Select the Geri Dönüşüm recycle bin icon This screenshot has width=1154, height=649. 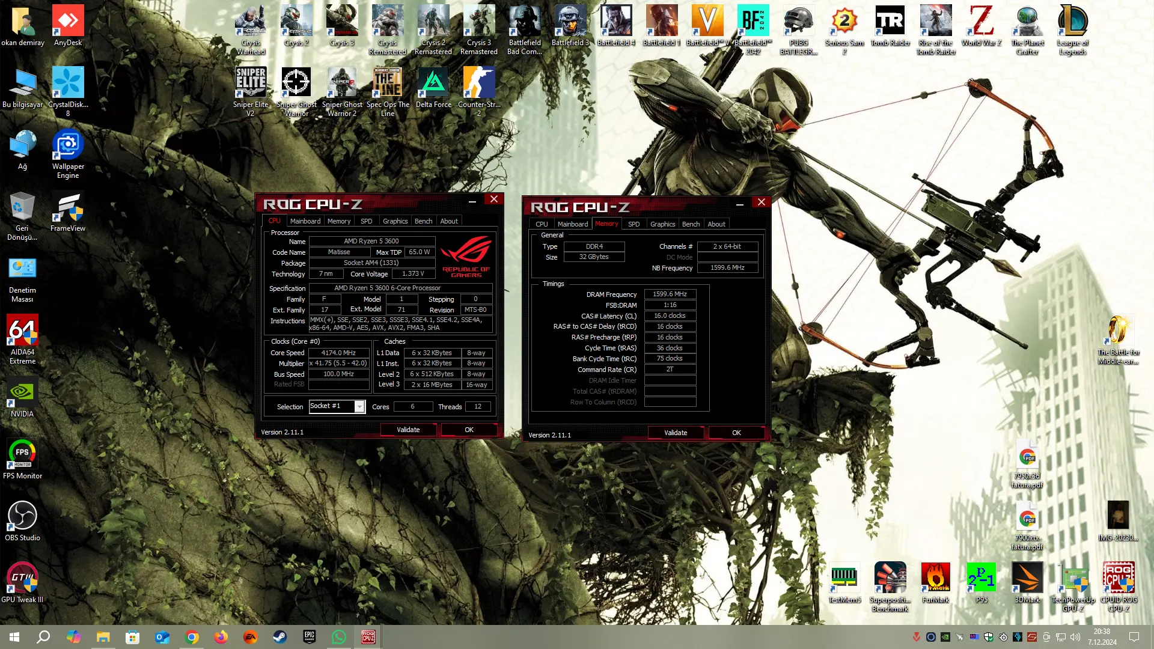(22, 216)
